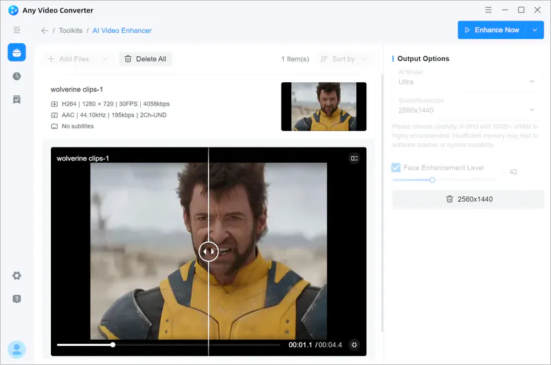Expand the Enhance Now dropdown arrow
551x365 pixels.
coord(535,30)
